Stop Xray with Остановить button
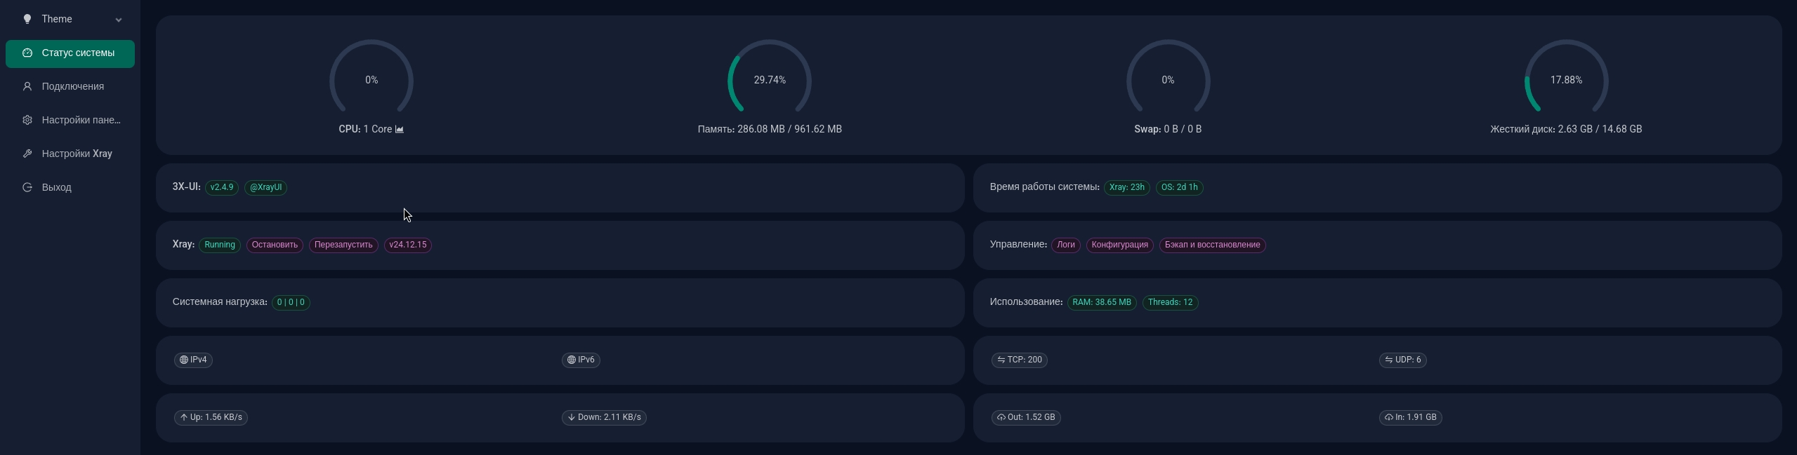1797x455 pixels. point(275,245)
